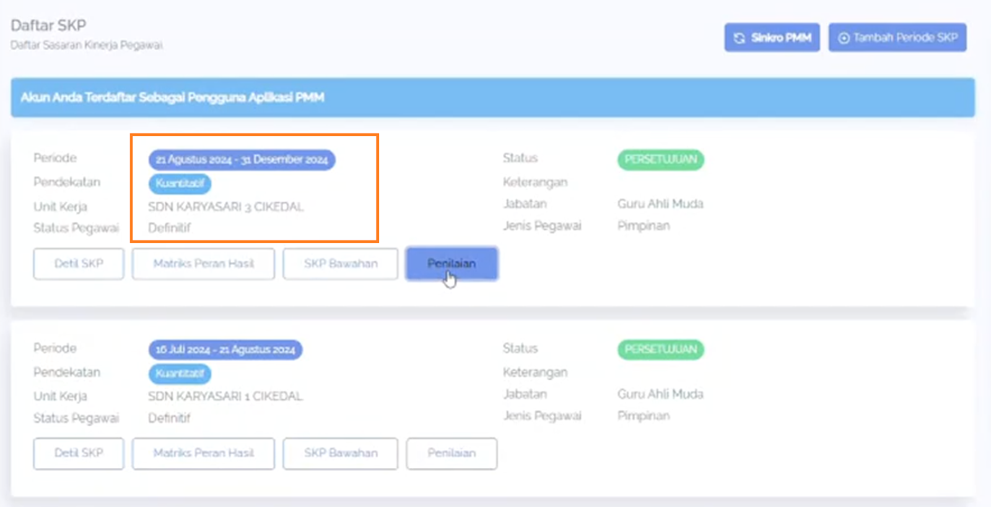Click Pimpinan value in SDN KARYASARI 1 card
Viewport: 991px width, 507px height.
(x=644, y=416)
